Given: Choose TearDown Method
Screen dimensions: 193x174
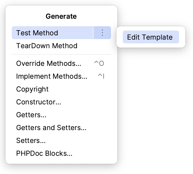Looking at the screenshot, I should 47,46.
